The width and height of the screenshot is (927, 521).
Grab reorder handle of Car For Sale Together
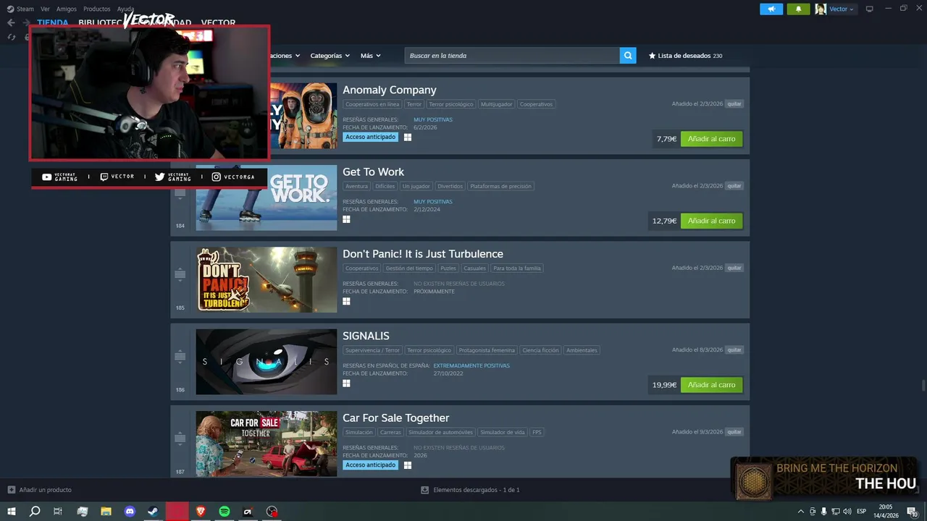[x=180, y=439]
